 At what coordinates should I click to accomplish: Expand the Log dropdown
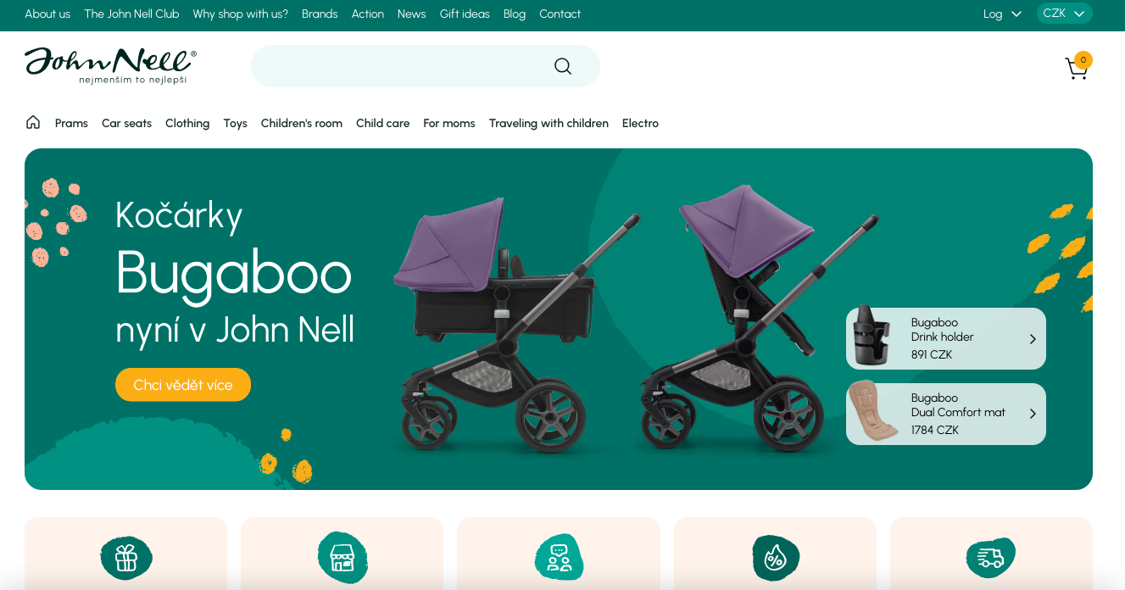click(x=1002, y=14)
